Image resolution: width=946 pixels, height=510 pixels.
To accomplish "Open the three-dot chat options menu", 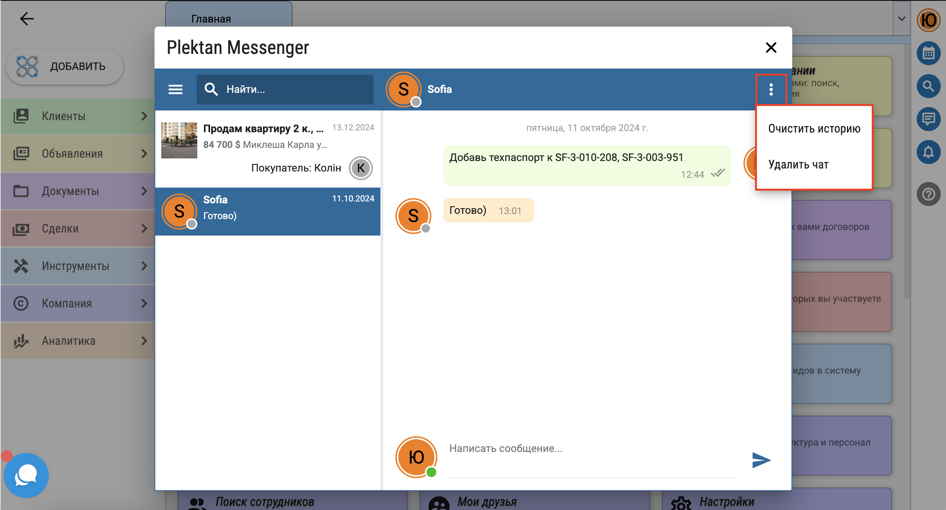I will (771, 89).
